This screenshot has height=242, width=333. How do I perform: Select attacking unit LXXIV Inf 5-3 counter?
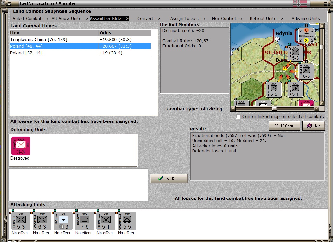pos(21,221)
